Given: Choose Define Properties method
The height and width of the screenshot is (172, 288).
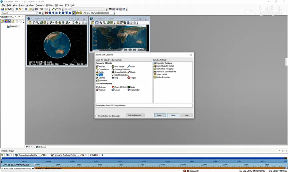Looking at the screenshot, I should click(x=162, y=77).
